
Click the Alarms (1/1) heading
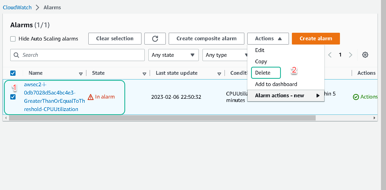point(30,25)
